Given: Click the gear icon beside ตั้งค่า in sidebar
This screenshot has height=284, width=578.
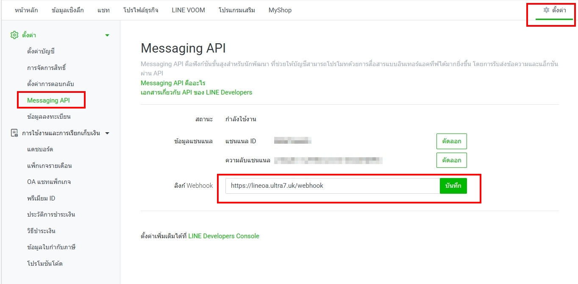Looking at the screenshot, I should point(14,35).
